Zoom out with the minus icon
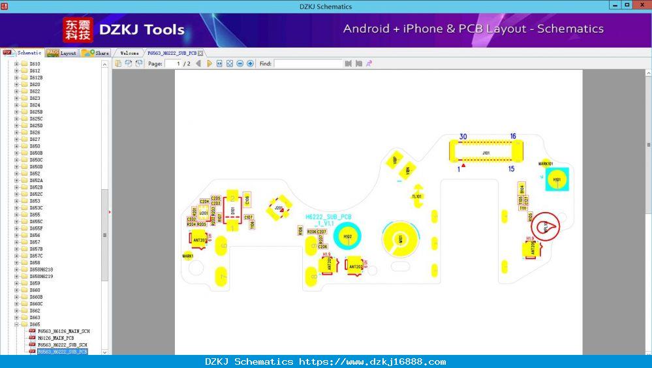652x368 pixels. click(240, 64)
